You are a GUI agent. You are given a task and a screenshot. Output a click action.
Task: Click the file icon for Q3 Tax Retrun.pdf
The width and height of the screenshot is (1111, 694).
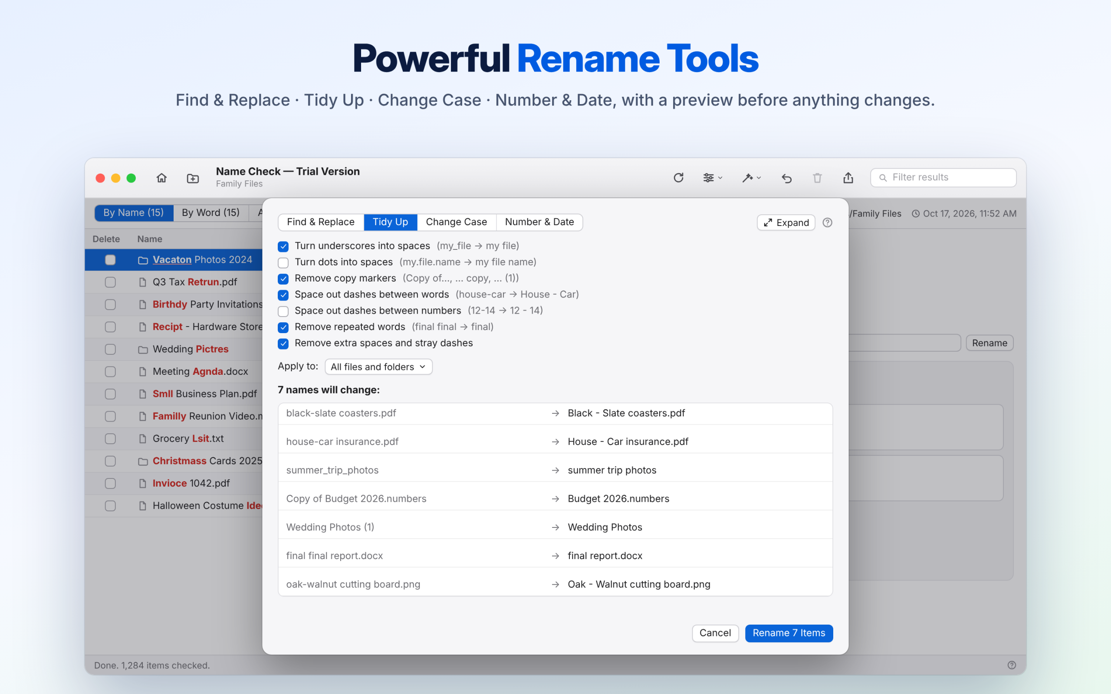tap(143, 282)
